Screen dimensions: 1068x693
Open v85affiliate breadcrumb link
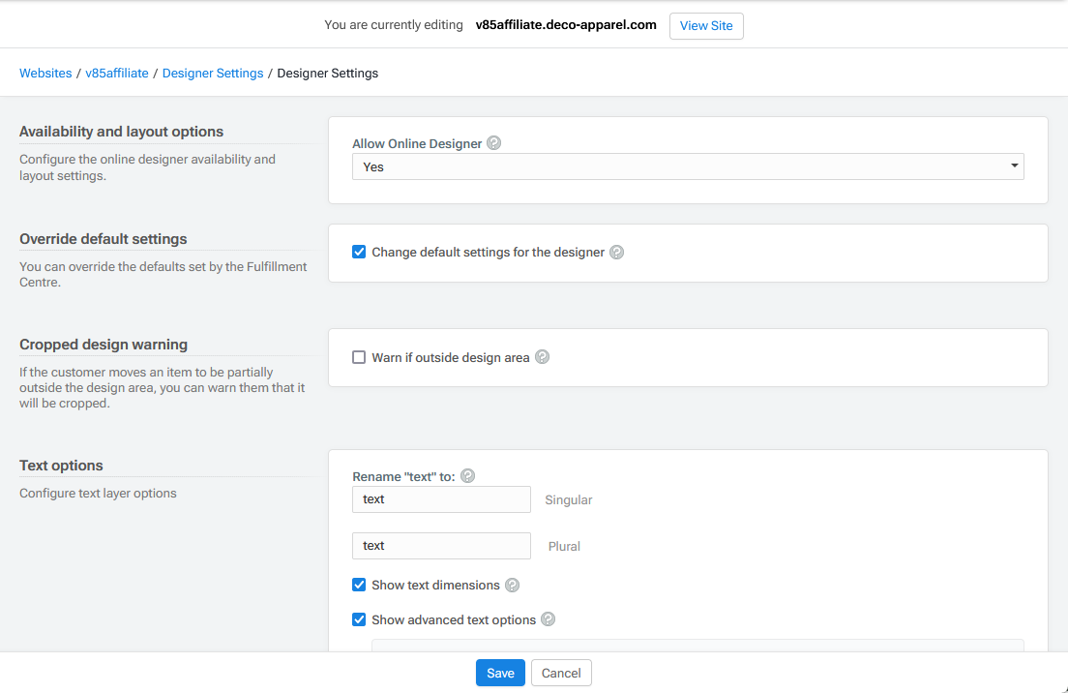coord(117,74)
